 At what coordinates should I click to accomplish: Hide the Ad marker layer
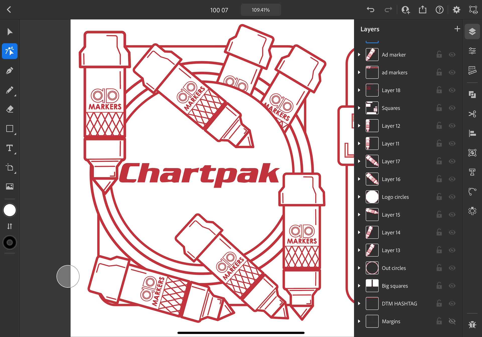452,55
